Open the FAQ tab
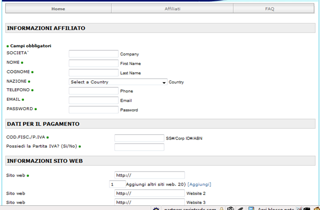This screenshot has width=320, height=210. click(x=273, y=9)
